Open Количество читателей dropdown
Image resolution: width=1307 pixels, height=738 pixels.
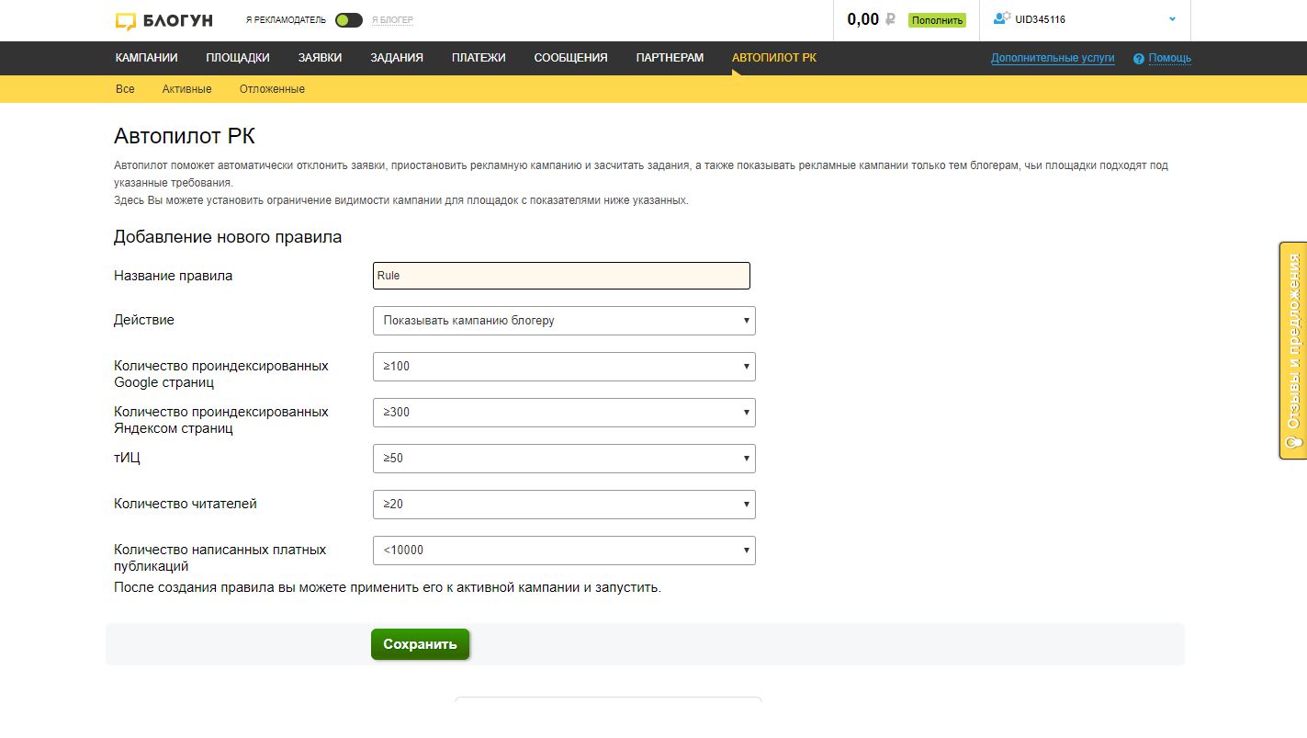point(564,505)
